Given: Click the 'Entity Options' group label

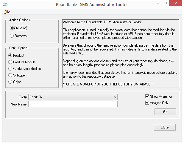Looking at the screenshot, I should pos(19,48).
